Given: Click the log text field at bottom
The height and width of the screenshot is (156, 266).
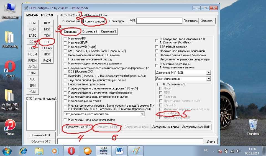Looking at the screenshot, I should [130, 142].
